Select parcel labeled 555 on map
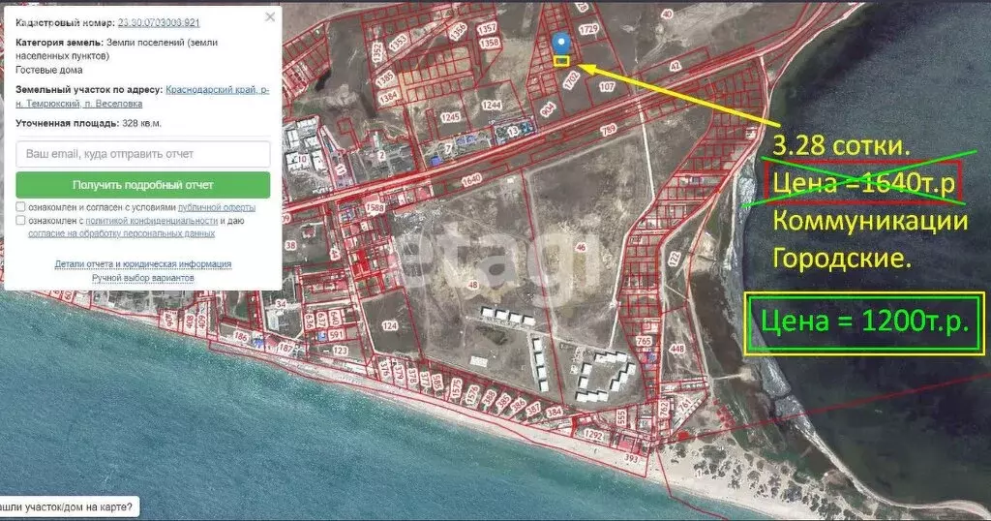The image size is (991, 521). [621, 416]
